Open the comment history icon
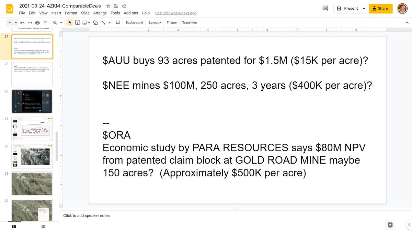This screenshot has width=412, height=232. [325, 8]
